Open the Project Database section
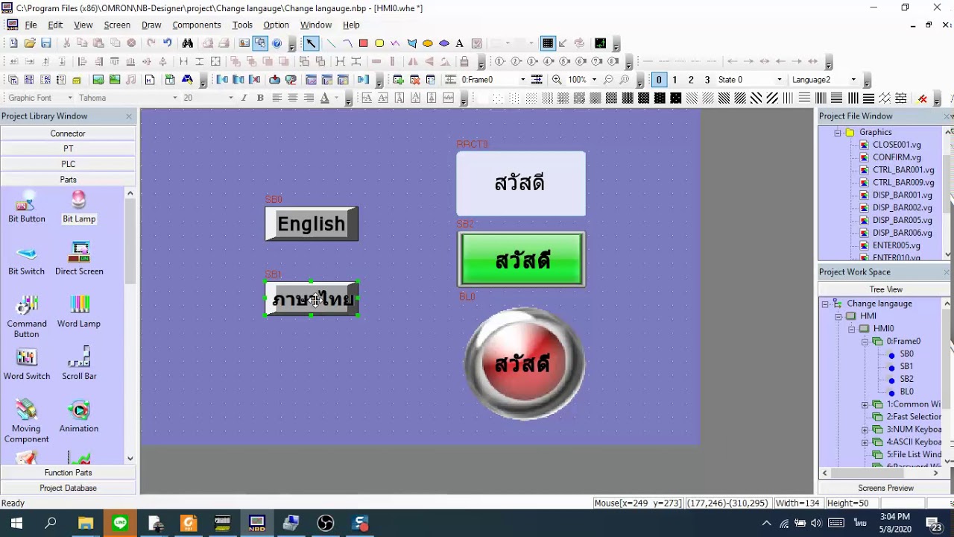Viewport: 954px width, 537px height. [x=68, y=488]
